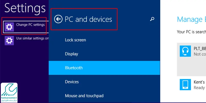Screen dimensions: 206x103
Task: Click the gear icon for Use similar settings
Action: pyautogui.click(x=9, y=41)
